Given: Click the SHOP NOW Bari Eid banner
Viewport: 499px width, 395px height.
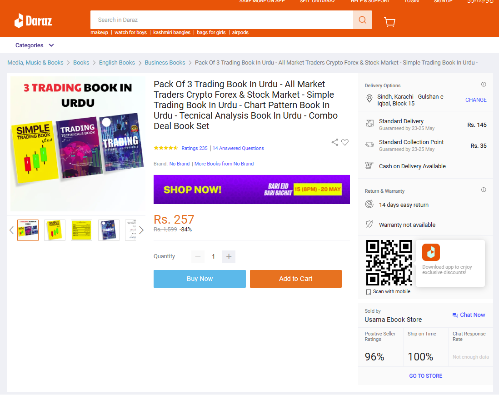Looking at the screenshot, I should point(252,190).
